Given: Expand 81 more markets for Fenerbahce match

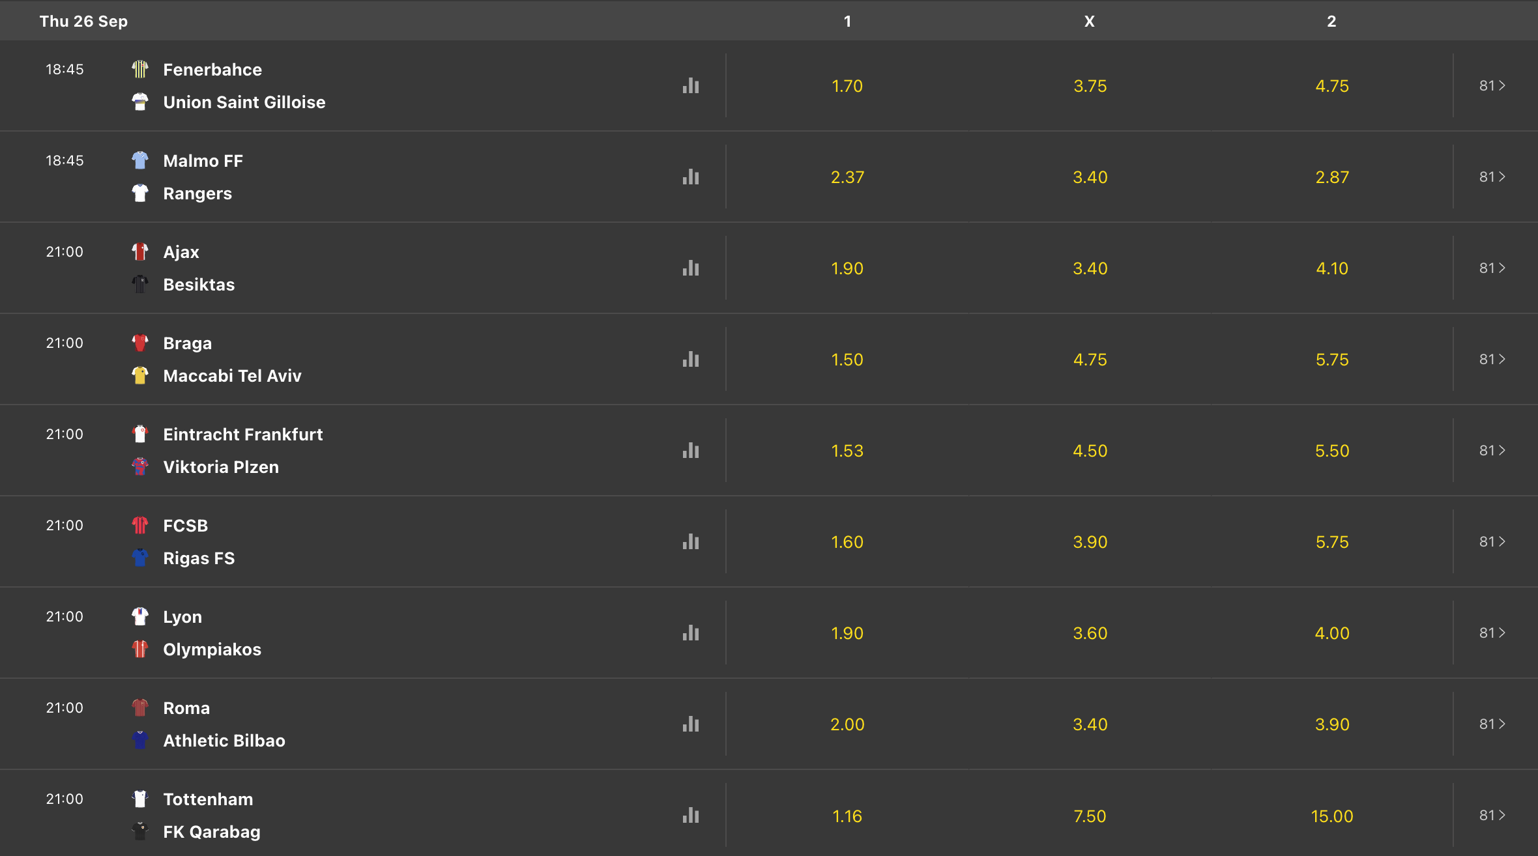Looking at the screenshot, I should pos(1492,85).
